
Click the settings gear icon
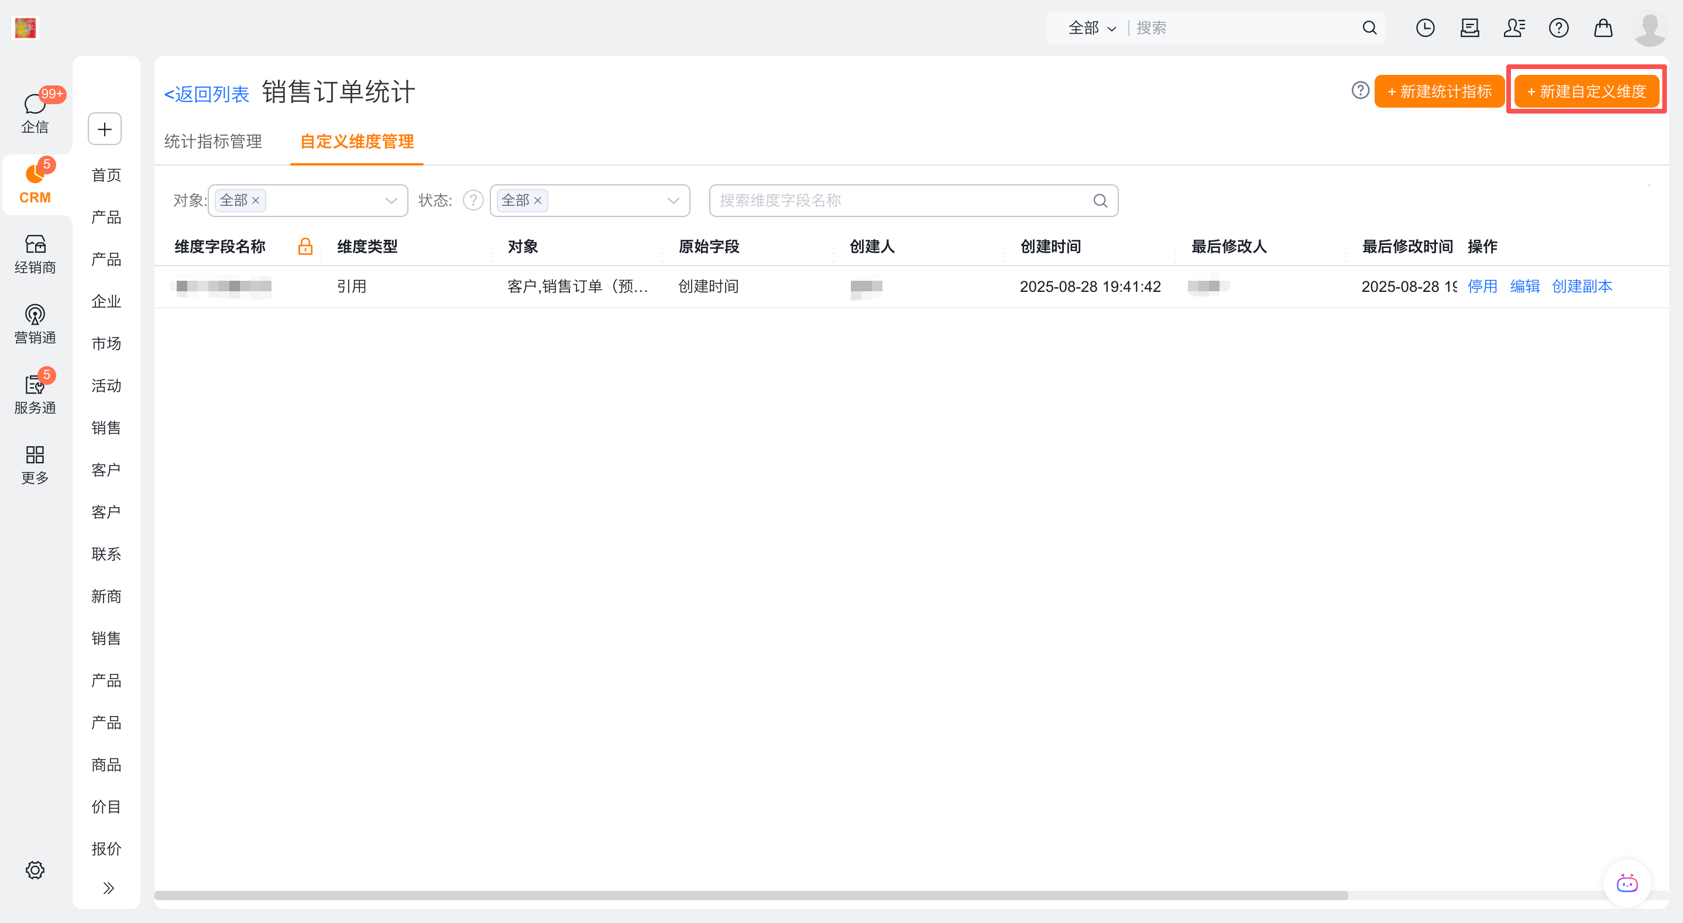35,869
